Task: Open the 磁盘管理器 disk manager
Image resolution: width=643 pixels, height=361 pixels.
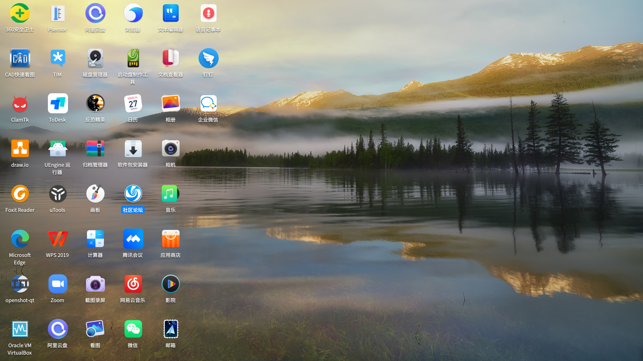Action: click(x=95, y=58)
